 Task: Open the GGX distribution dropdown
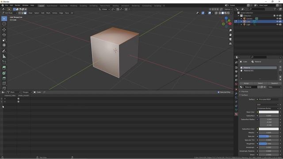point(268,105)
